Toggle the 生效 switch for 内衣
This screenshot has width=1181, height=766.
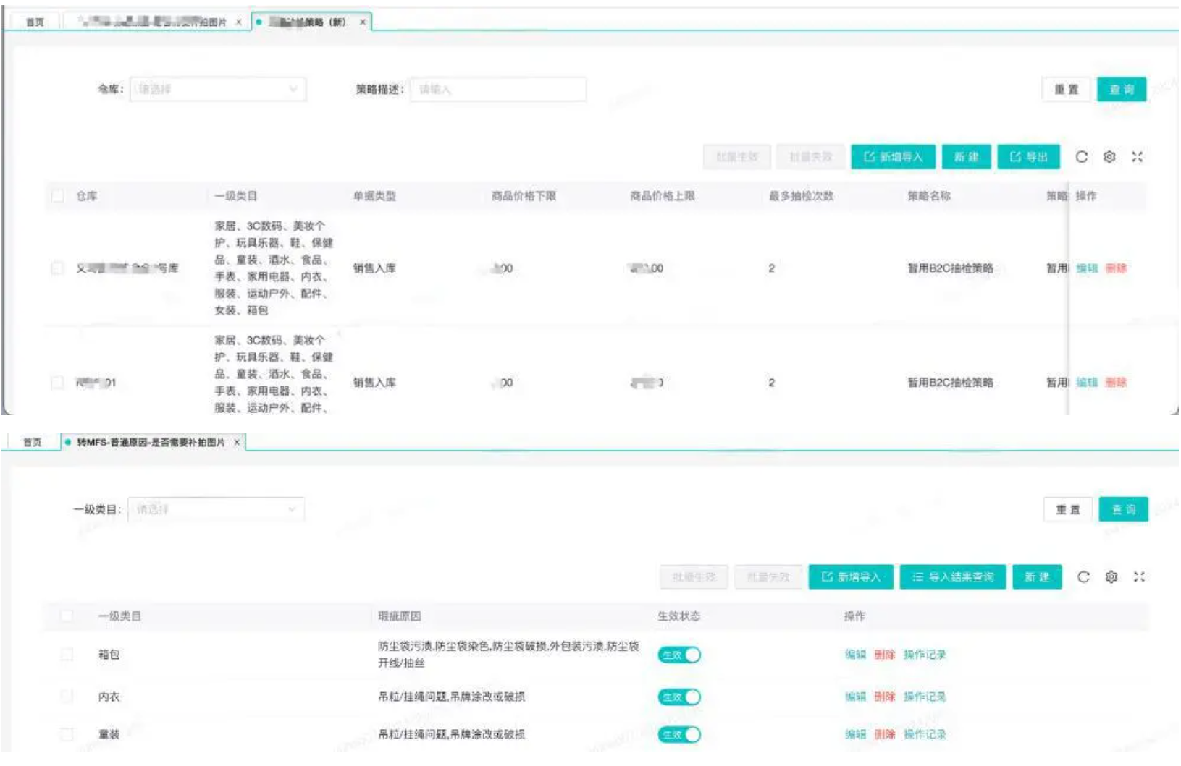pyautogui.click(x=679, y=697)
